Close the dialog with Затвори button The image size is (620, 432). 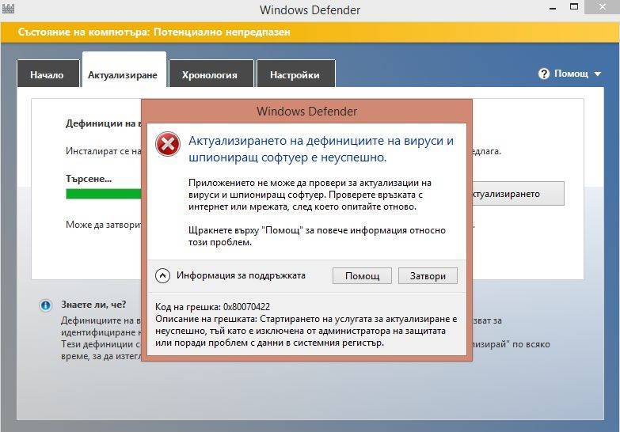click(428, 275)
